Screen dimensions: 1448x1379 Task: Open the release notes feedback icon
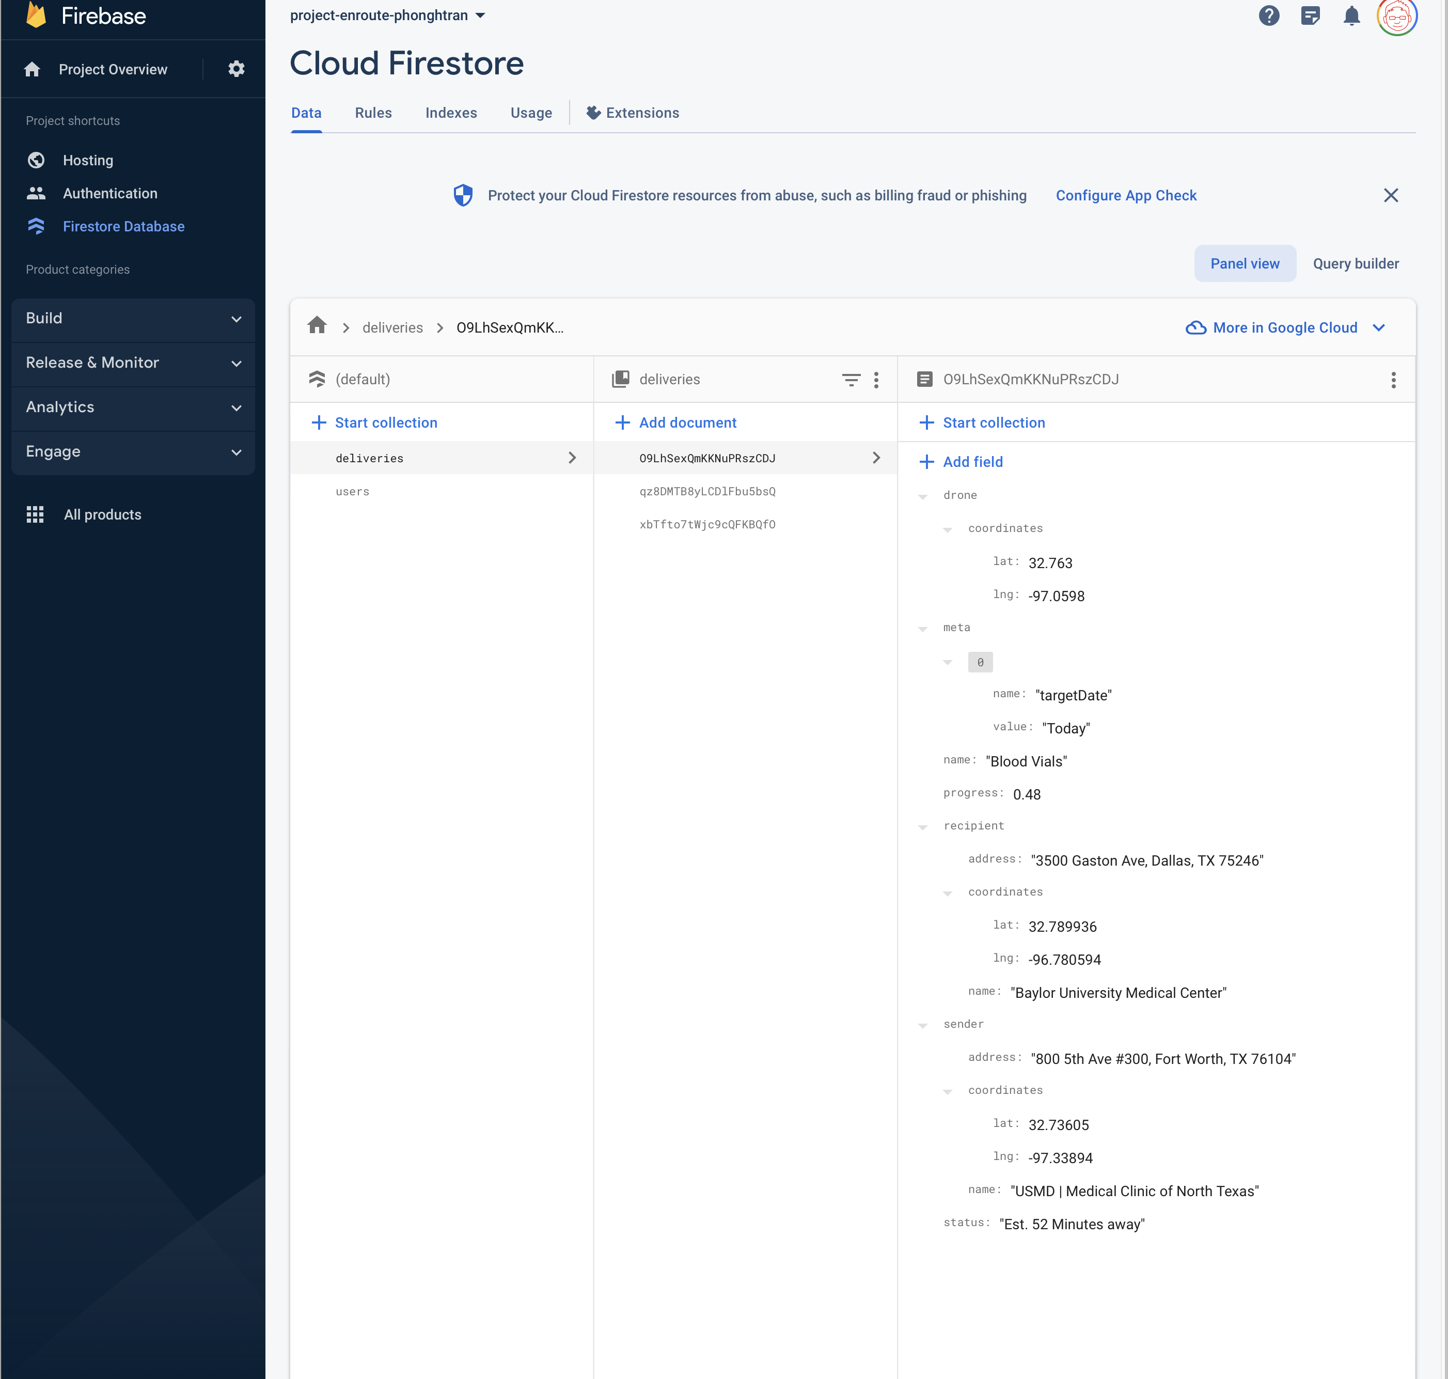(x=1310, y=15)
